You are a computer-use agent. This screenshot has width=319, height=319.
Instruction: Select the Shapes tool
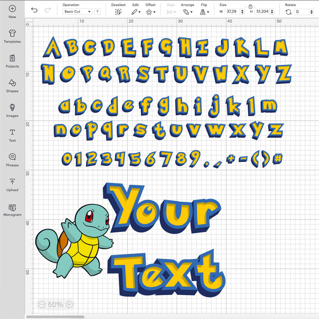12,85
